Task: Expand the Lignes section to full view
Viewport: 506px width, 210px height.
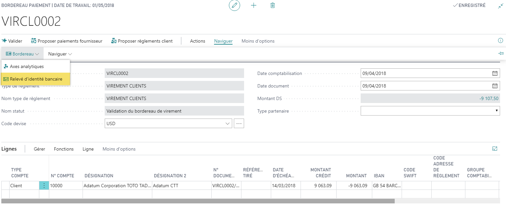Action: click(x=495, y=149)
